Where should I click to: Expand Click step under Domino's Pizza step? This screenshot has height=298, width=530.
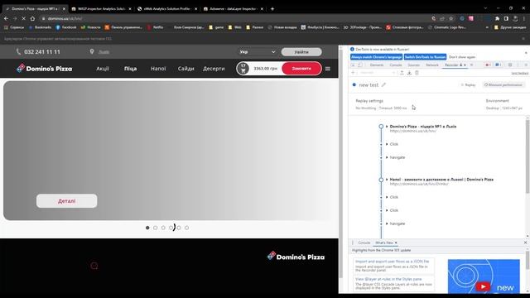[x=387, y=144]
